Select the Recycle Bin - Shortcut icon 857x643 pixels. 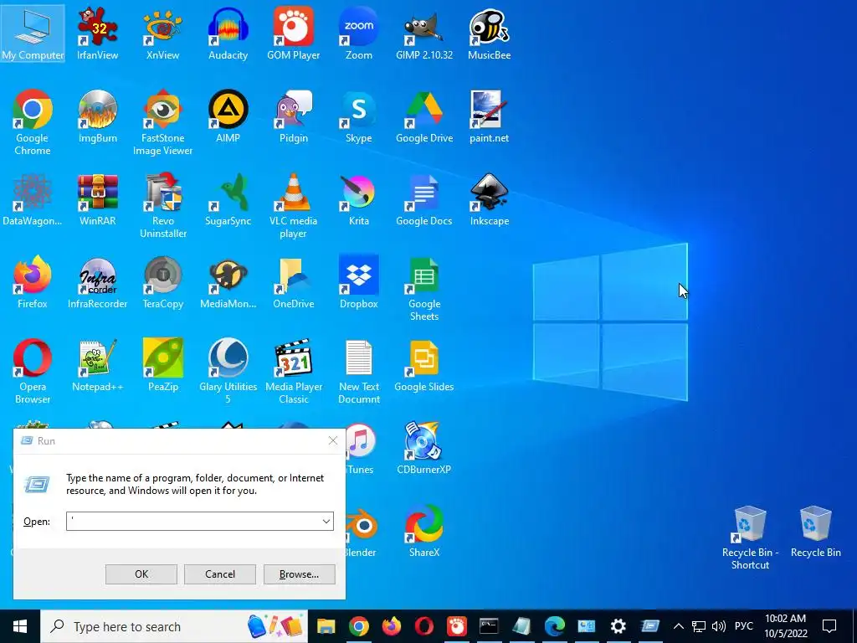[750, 537]
